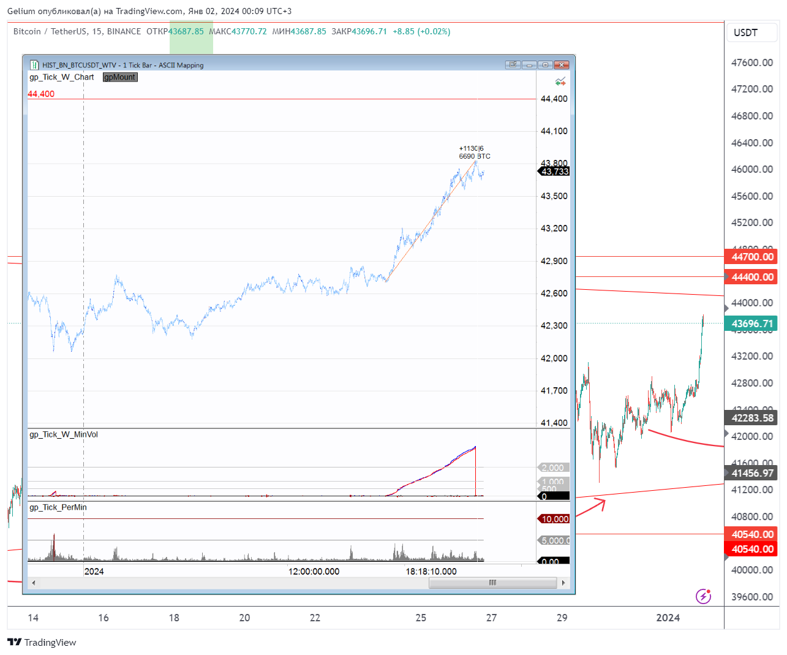This screenshot has height=655, width=787.
Task: Click the red 44,400 line label
Action: click(41, 94)
